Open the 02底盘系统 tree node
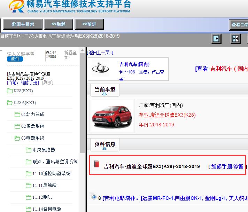Screen dimensions: 248x212 [x=32, y=126]
